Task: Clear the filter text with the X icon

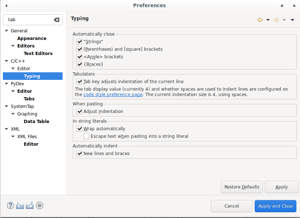Action: coord(56,20)
